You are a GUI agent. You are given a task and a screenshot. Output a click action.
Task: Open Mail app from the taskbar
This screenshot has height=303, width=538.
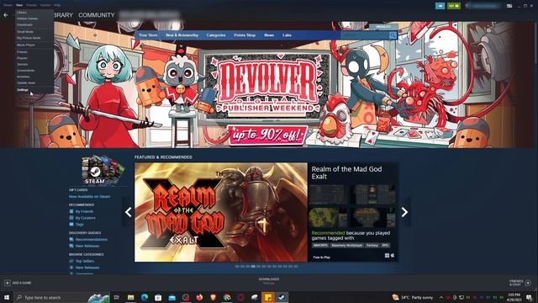pyautogui.click(x=171, y=297)
